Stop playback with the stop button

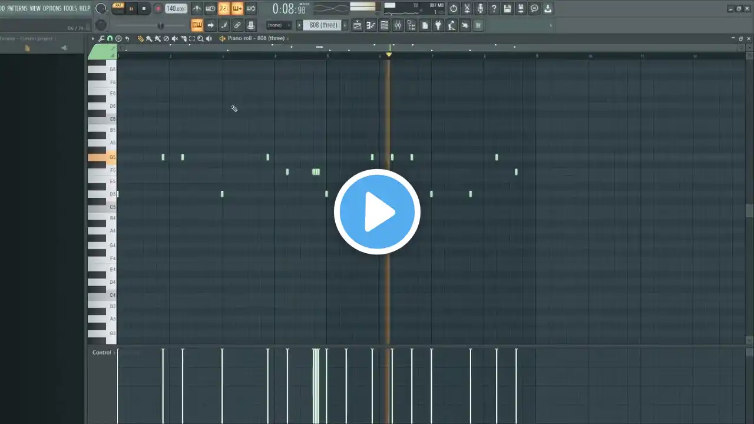(144, 9)
